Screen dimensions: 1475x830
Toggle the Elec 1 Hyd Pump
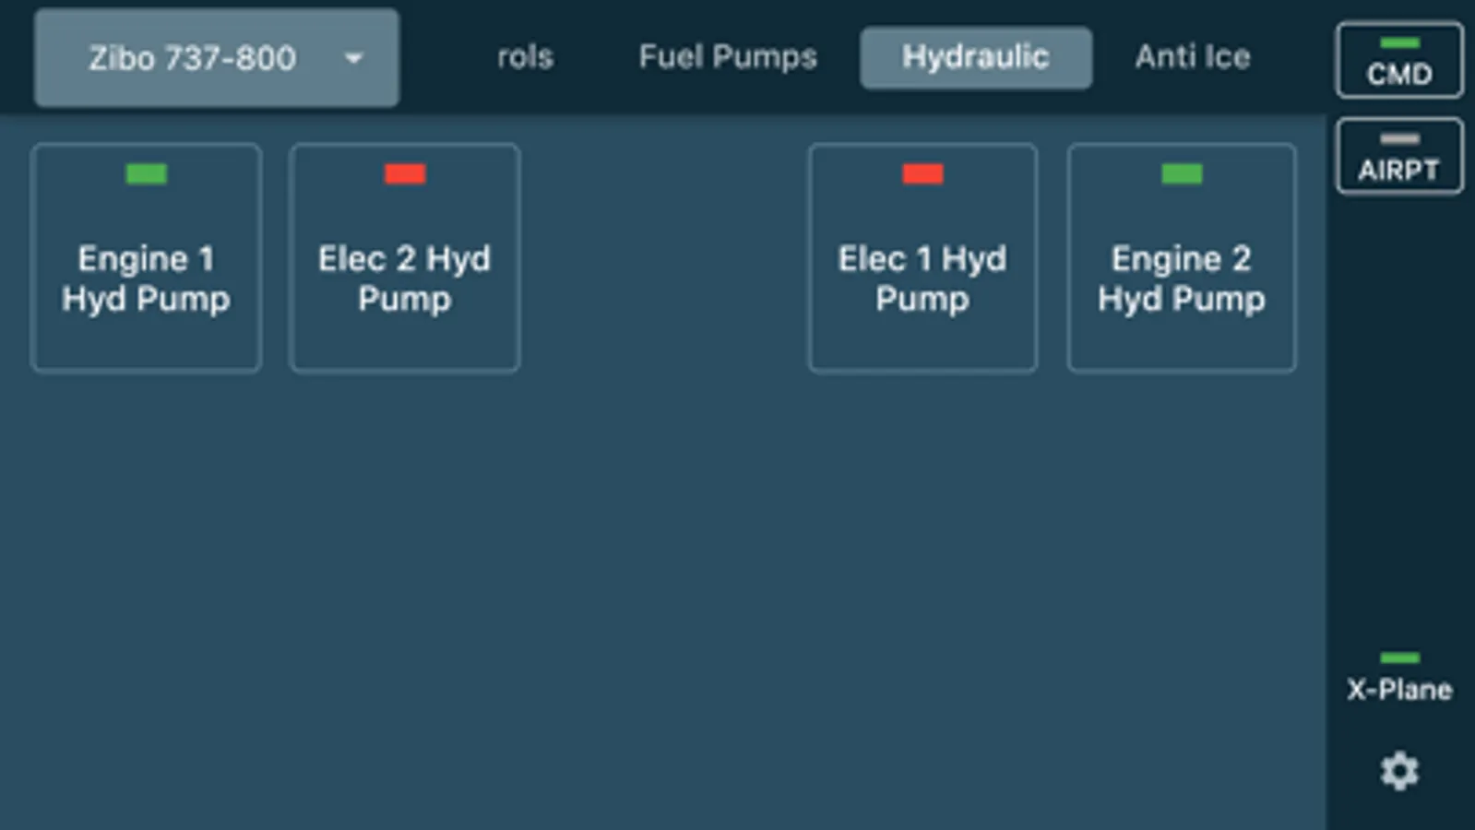coord(922,258)
